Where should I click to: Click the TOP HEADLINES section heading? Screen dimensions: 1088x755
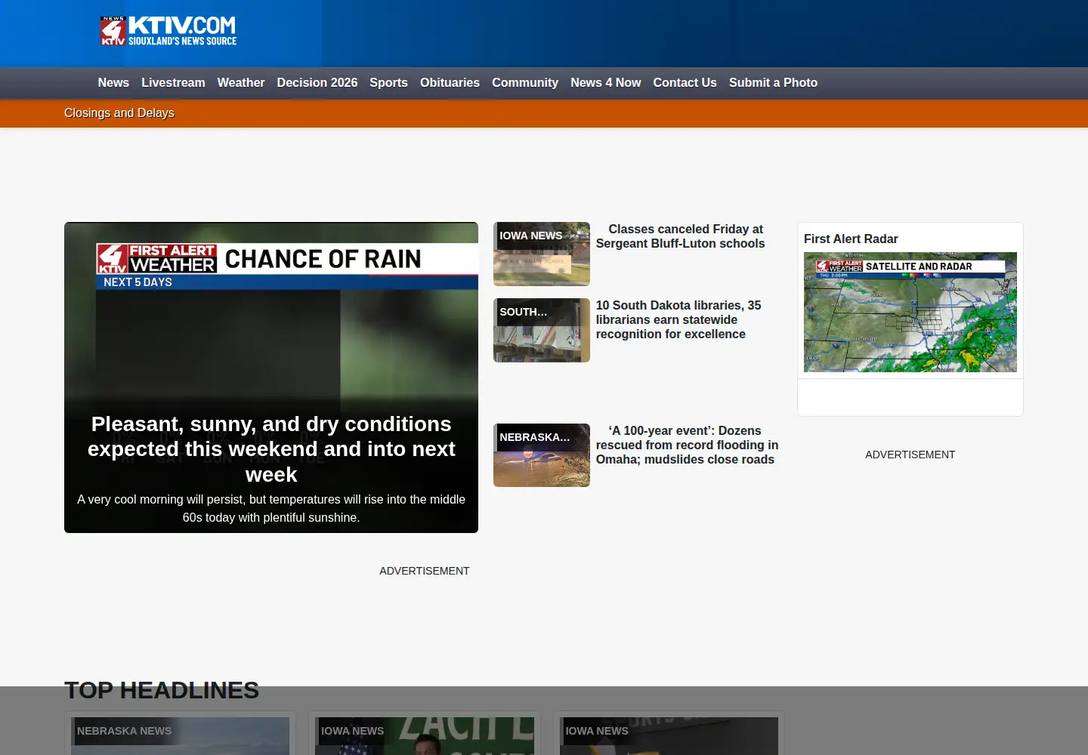[162, 690]
